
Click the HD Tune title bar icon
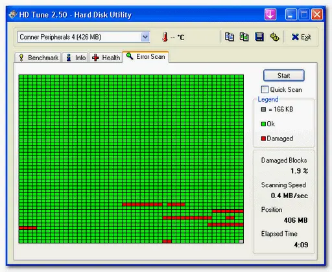point(13,14)
